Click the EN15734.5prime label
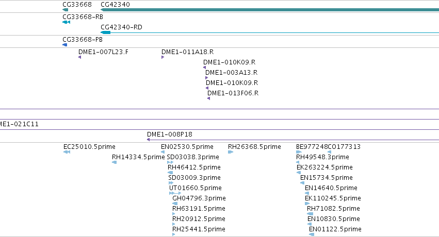This screenshot has height=237, width=439. click(x=327, y=178)
